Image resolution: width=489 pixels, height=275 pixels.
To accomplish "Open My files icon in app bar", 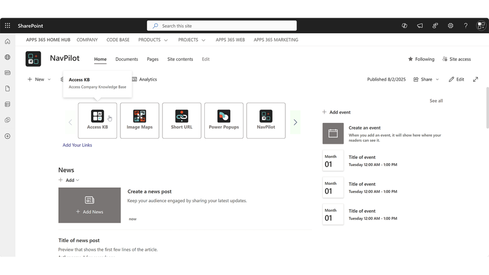I will point(8,88).
